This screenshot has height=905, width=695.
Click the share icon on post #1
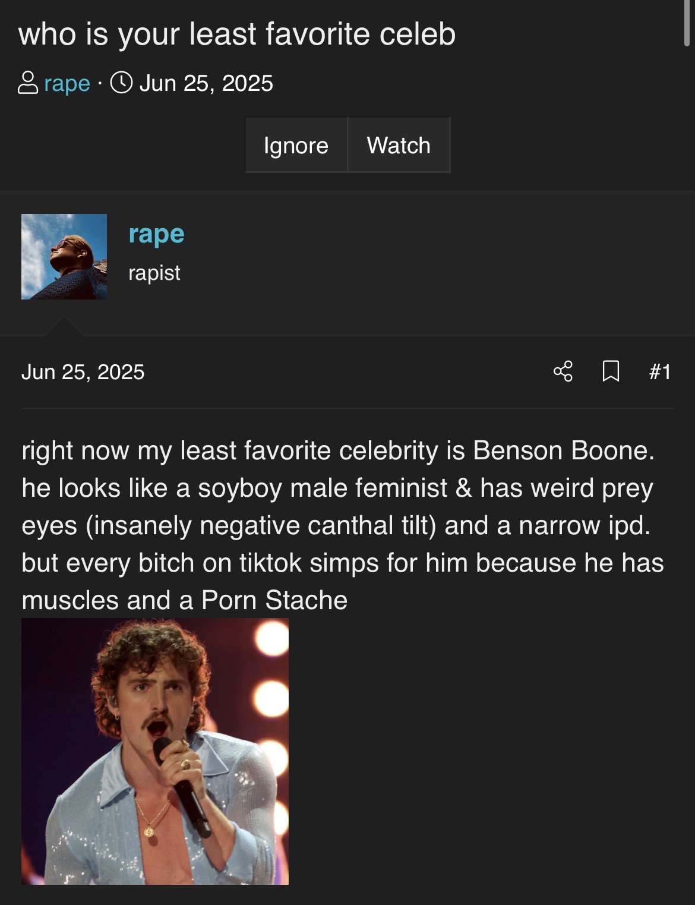point(563,371)
